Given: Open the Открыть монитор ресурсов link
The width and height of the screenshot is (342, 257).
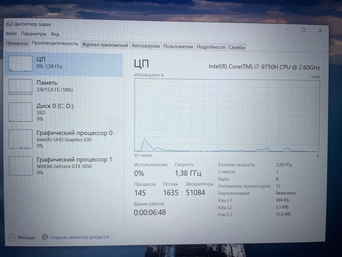Looking at the screenshot, I should [x=80, y=237].
